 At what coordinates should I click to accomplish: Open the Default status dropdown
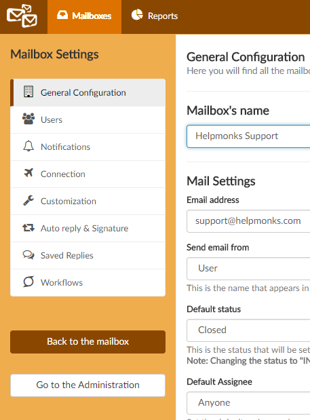click(248, 330)
